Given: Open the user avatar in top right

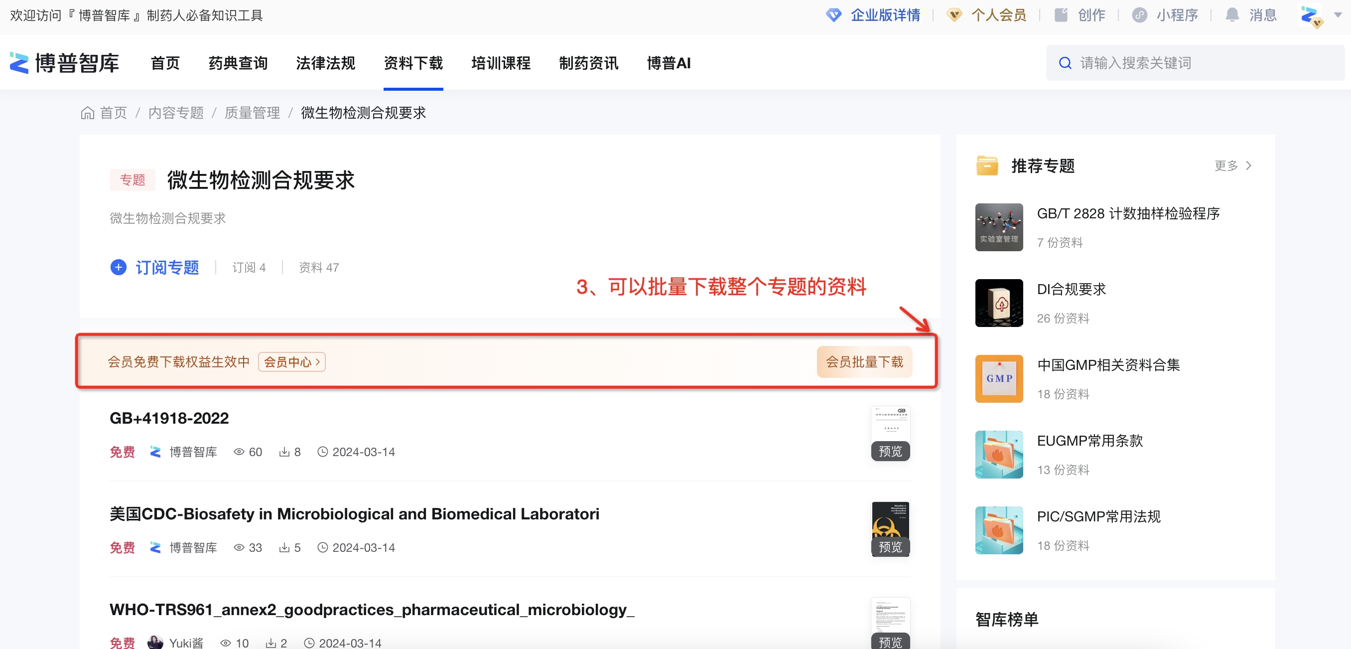Looking at the screenshot, I should [x=1311, y=15].
